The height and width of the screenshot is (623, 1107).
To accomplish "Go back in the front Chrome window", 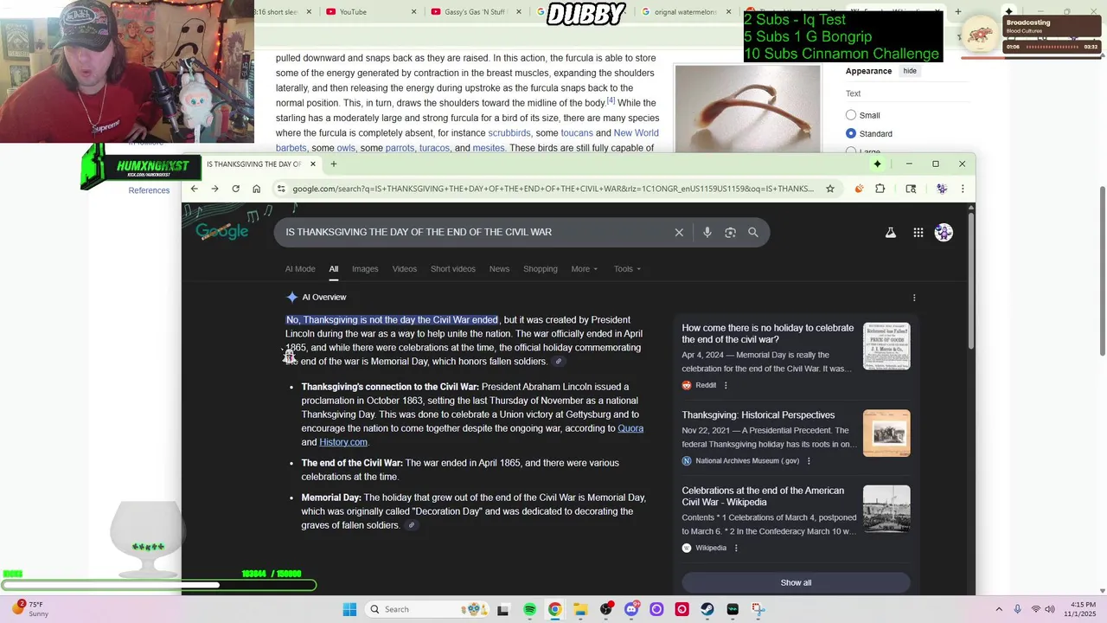I will point(194,189).
